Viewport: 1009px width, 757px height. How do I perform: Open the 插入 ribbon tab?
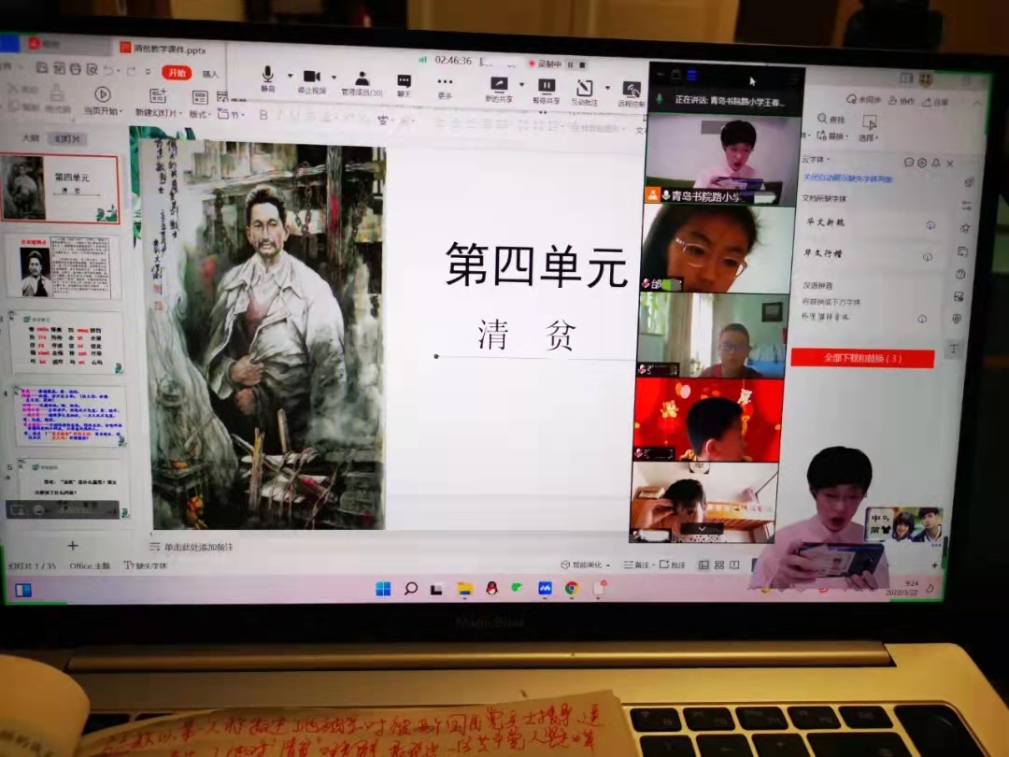point(210,74)
